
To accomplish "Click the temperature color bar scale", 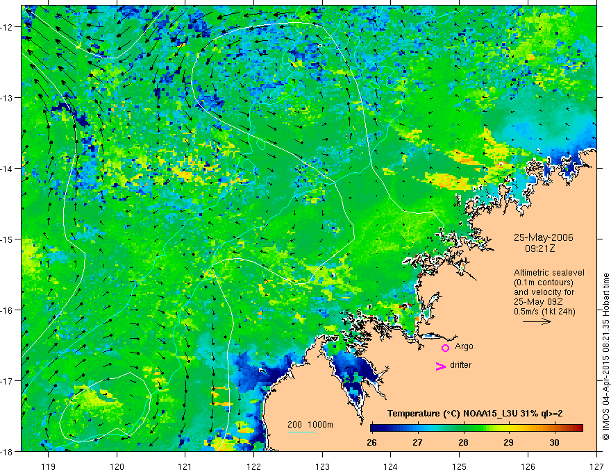I will (x=476, y=428).
